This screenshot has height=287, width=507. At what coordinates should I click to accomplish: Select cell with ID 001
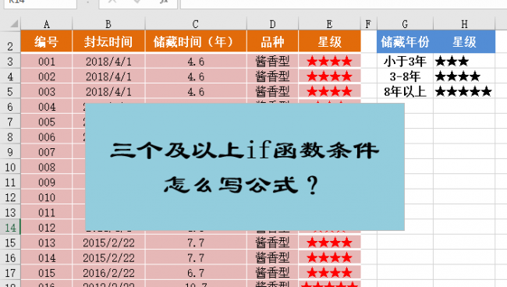tap(47, 62)
